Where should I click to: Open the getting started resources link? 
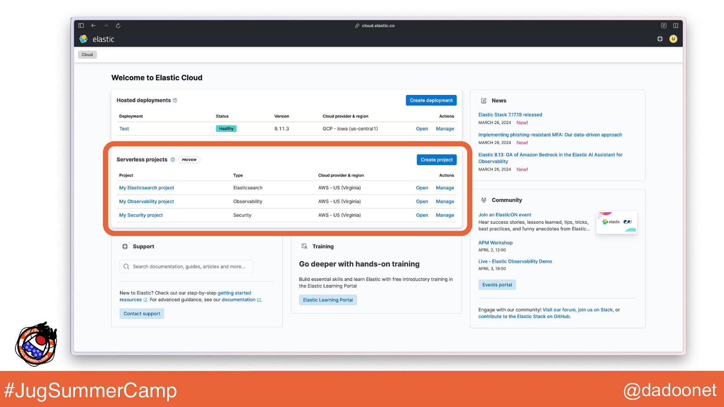[185, 296]
